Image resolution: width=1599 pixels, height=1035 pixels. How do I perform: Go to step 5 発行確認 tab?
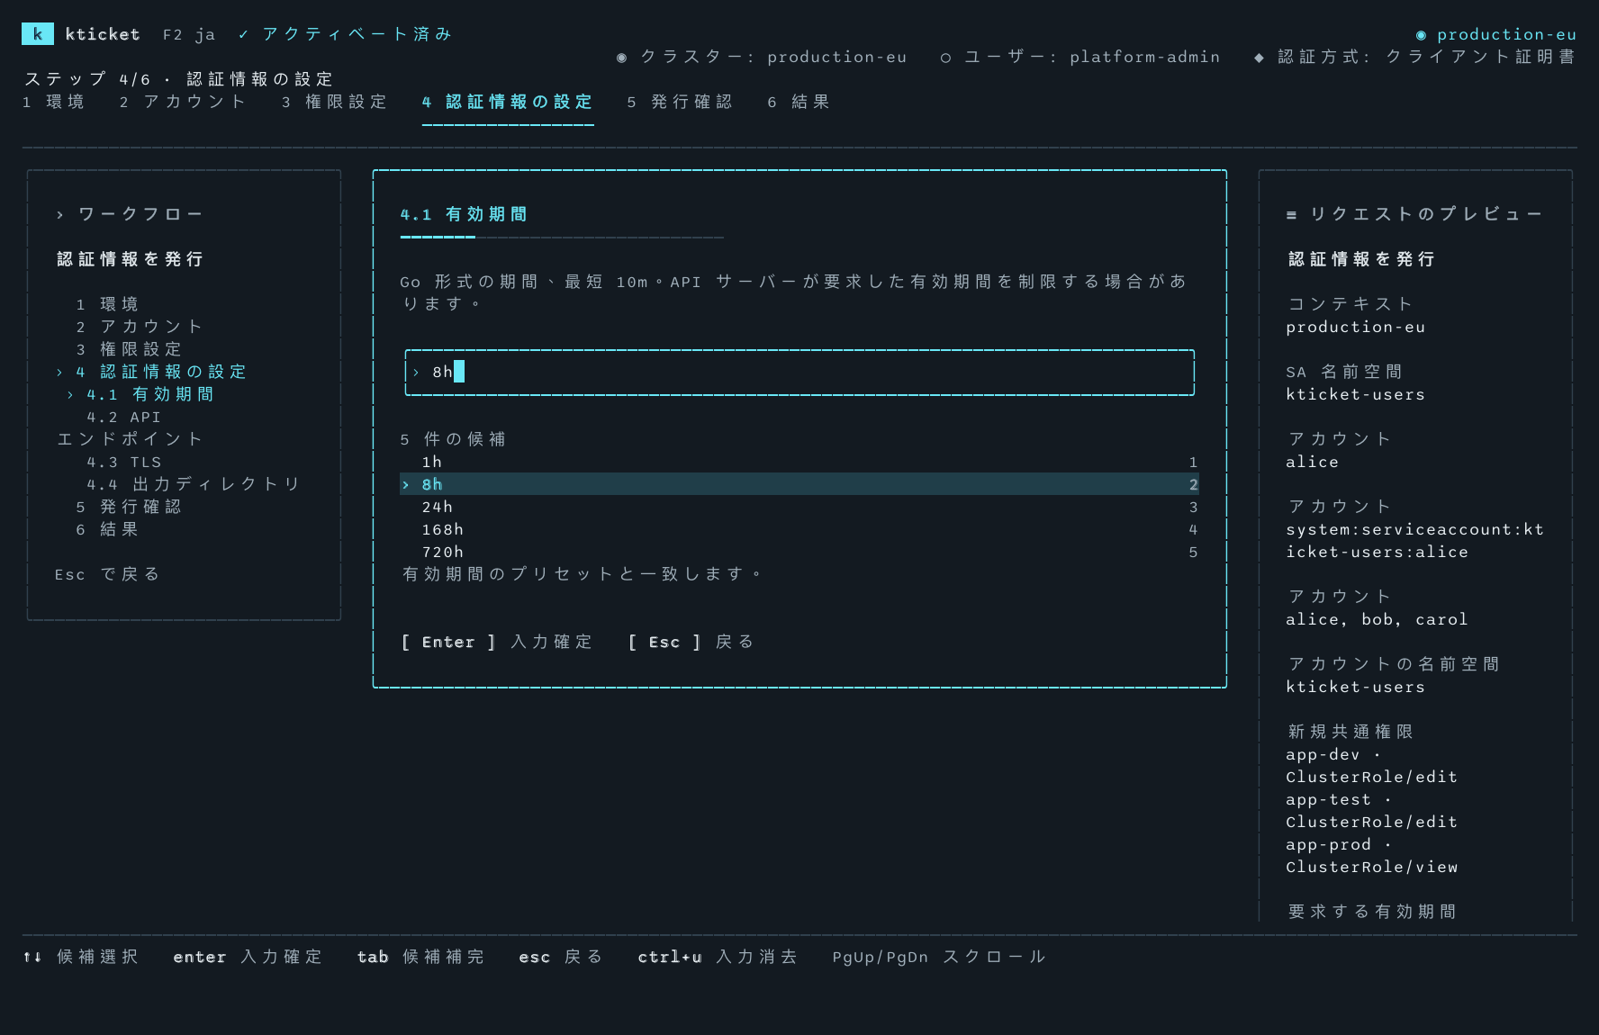680,102
